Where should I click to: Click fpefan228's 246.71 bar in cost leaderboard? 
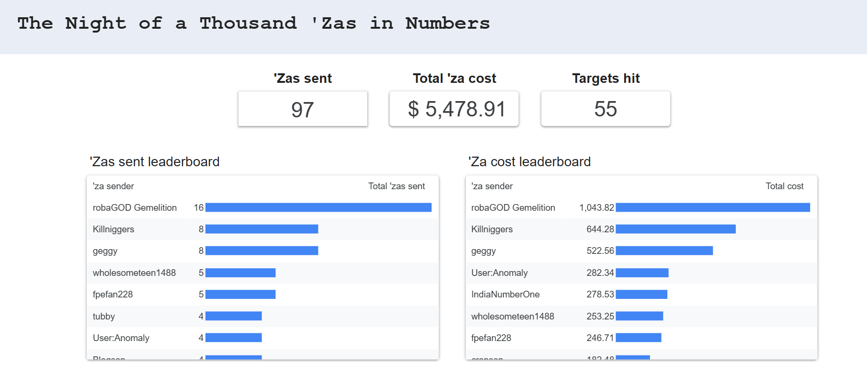coord(638,338)
